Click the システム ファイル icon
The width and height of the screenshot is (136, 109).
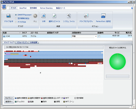coord(69,16)
